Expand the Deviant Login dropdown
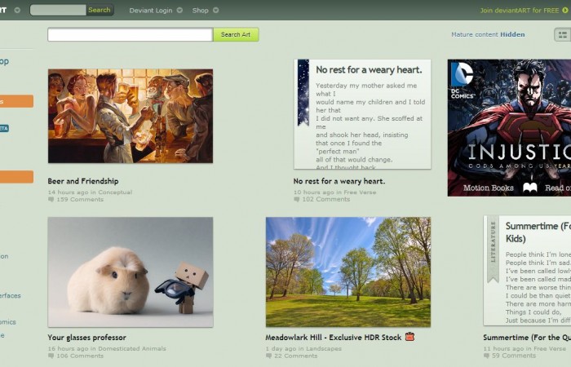Image resolution: width=571 pixels, height=367 pixels. point(179,11)
